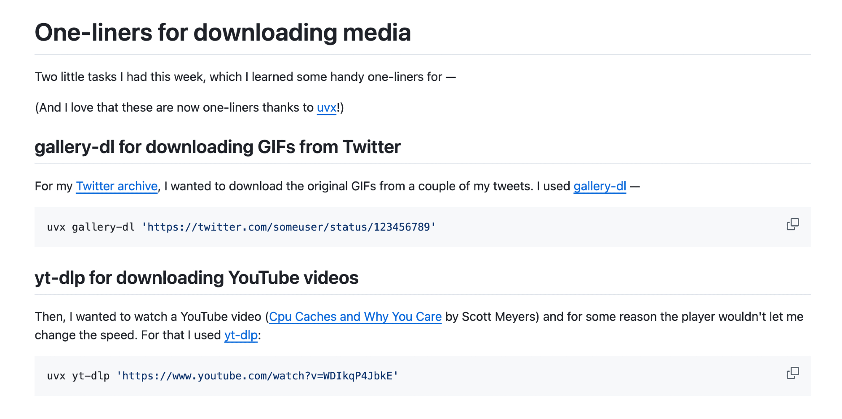Screen dimensions: 842x419
Task: Follow the Twitter archive link
Action: 117,186
